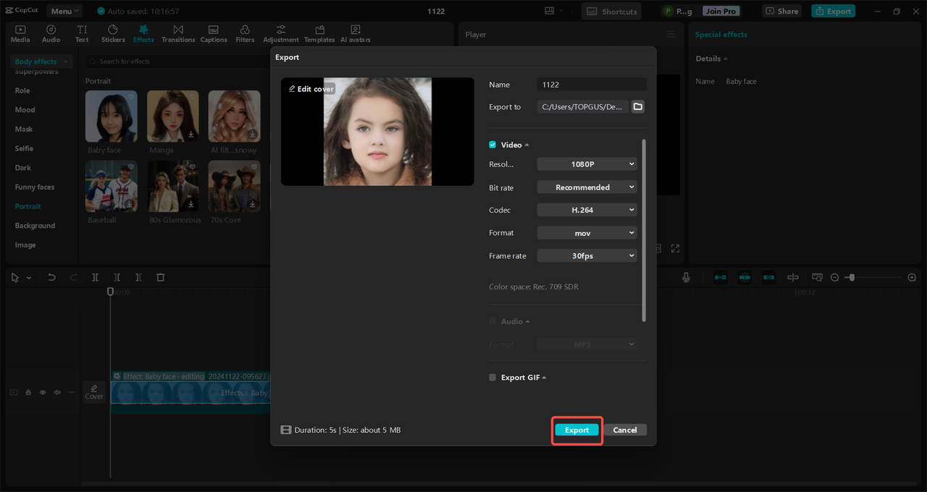Check the Export GIF checkbox
927x492 pixels.
tap(492, 377)
